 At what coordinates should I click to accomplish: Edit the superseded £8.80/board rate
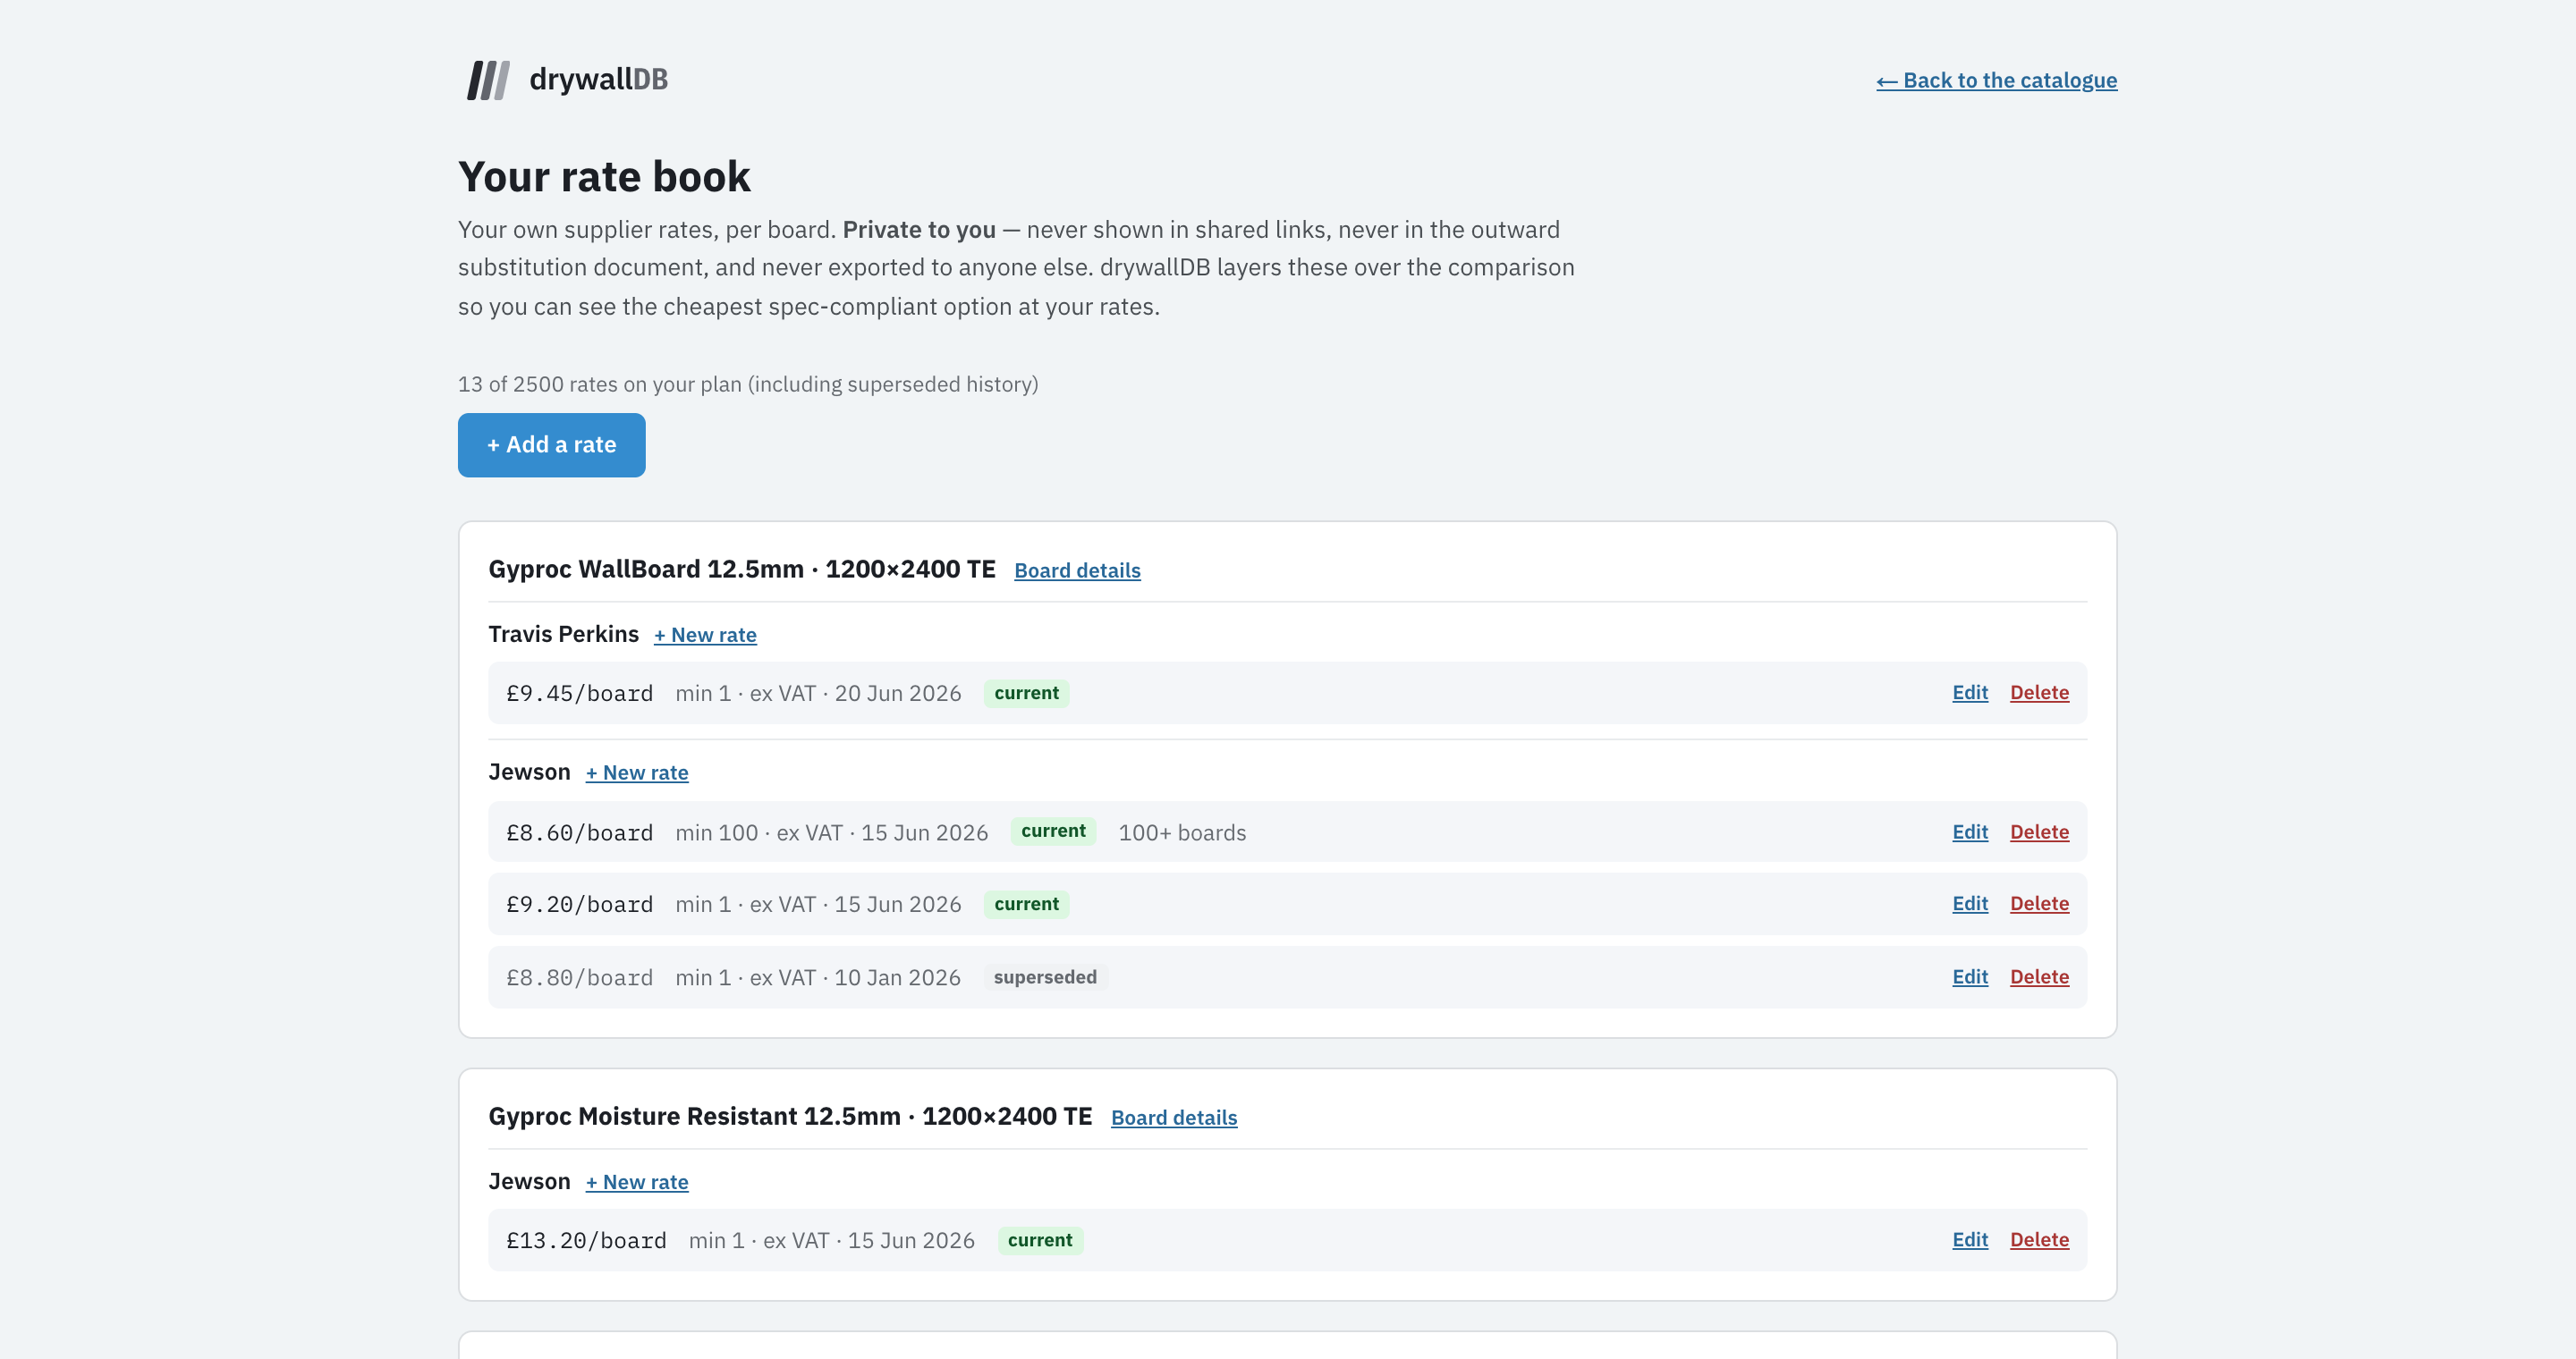tap(1970, 976)
